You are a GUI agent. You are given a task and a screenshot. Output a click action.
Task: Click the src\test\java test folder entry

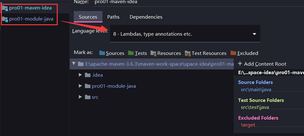click(255, 107)
